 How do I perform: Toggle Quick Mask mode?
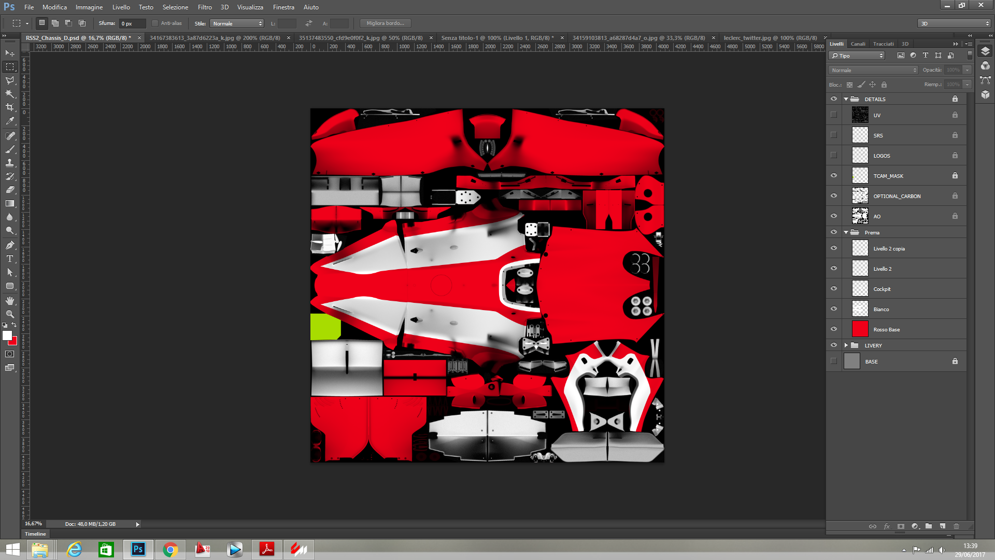click(10, 354)
